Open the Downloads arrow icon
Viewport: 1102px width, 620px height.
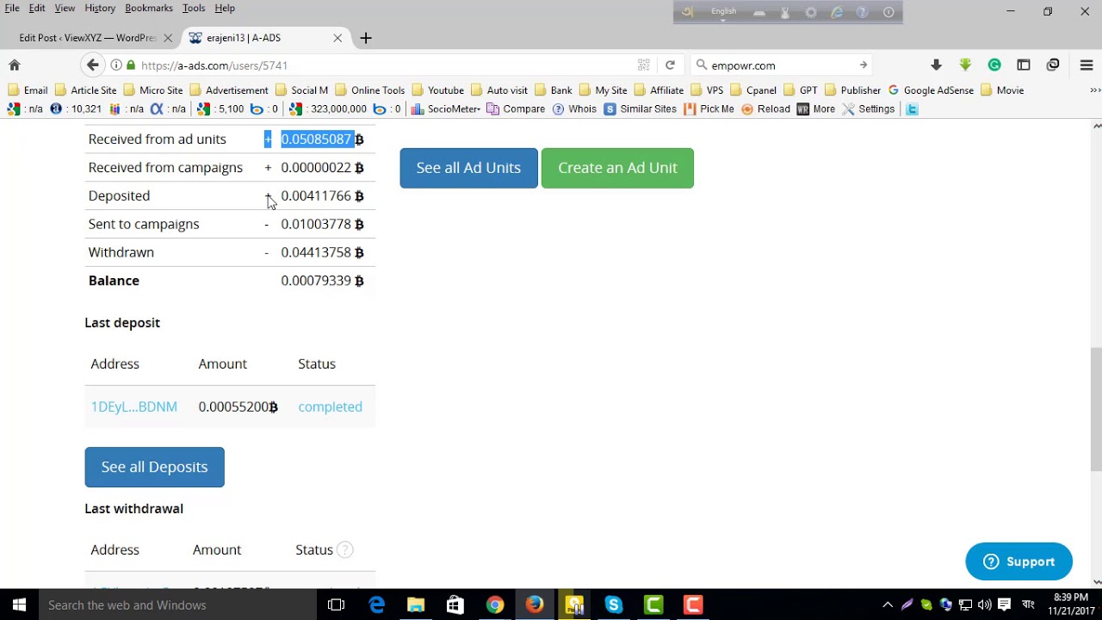(x=936, y=65)
